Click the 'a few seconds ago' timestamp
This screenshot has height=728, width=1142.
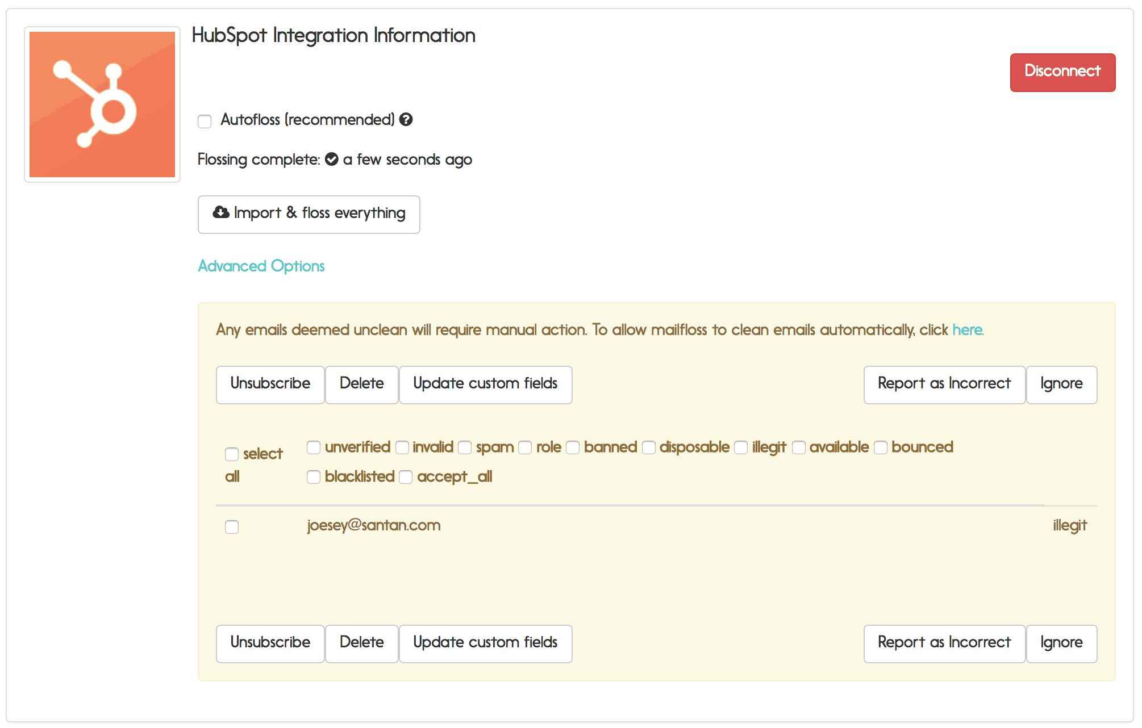[x=408, y=160]
